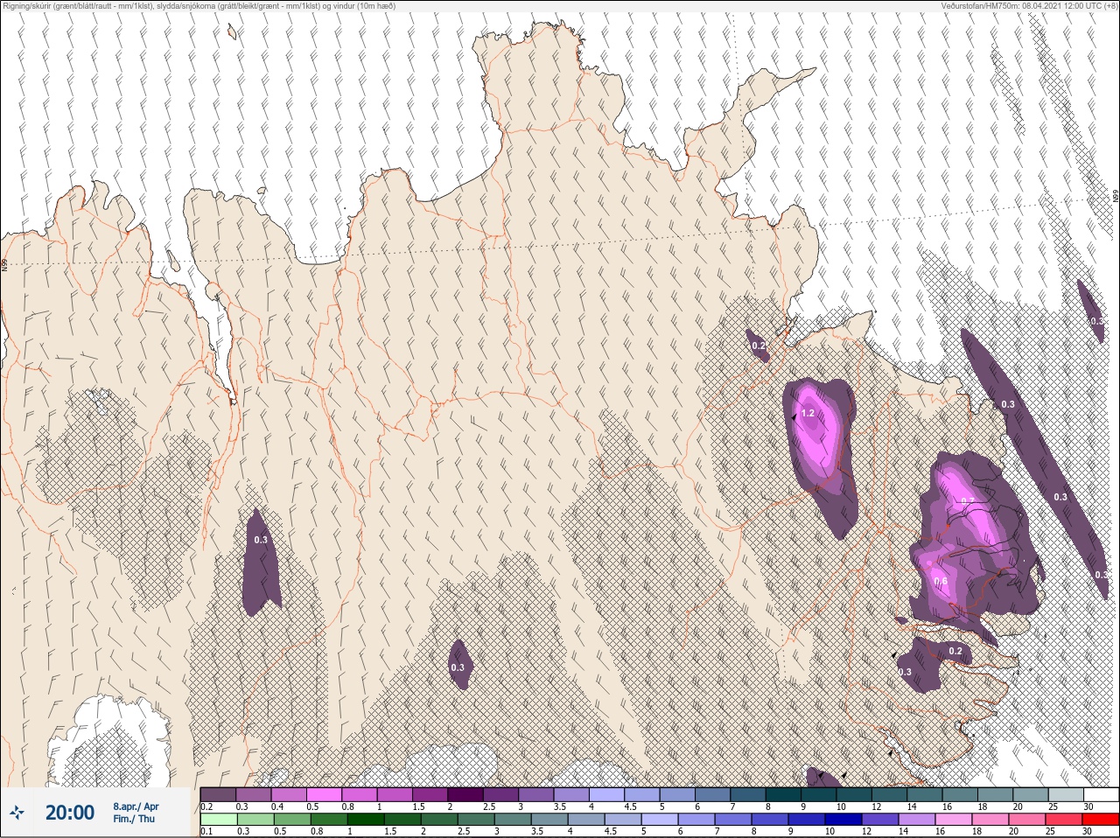The height and width of the screenshot is (838, 1120).
Task: Click the 20:00 forecast time display
Action: (x=69, y=813)
